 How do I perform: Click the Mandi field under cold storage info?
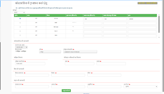[50, 52]
